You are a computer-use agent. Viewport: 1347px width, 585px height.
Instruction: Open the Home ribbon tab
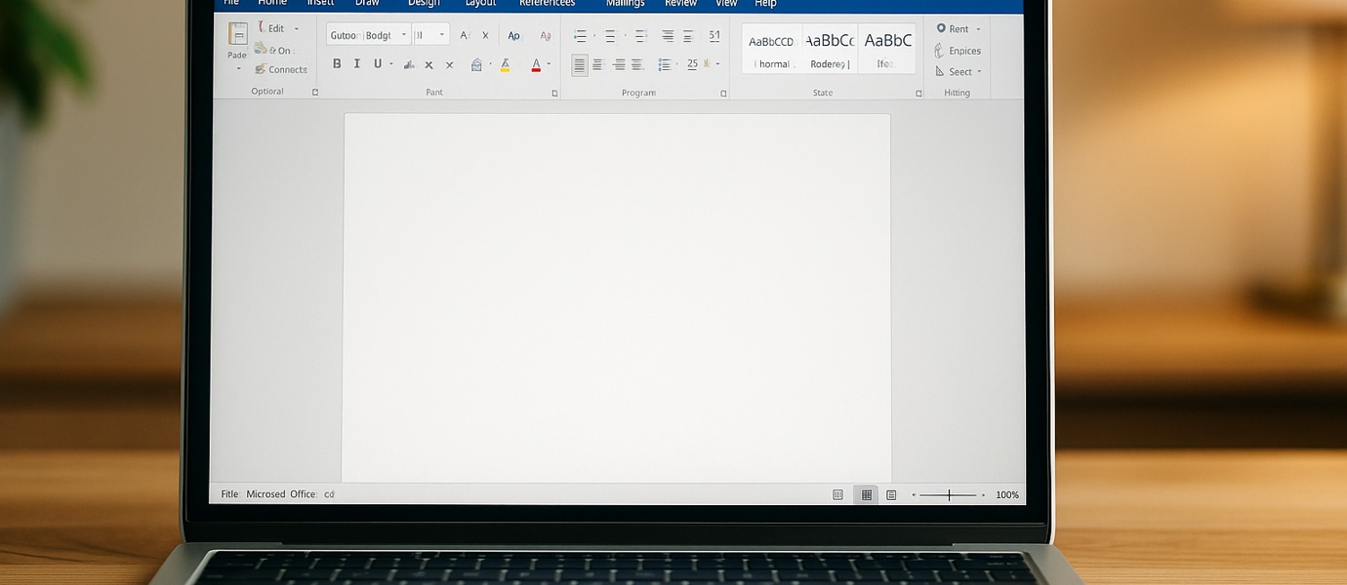(x=272, y=4)
